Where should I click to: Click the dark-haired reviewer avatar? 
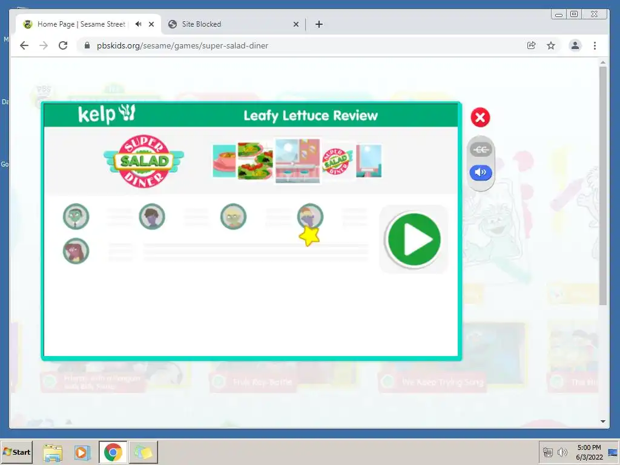pos(152,216)
